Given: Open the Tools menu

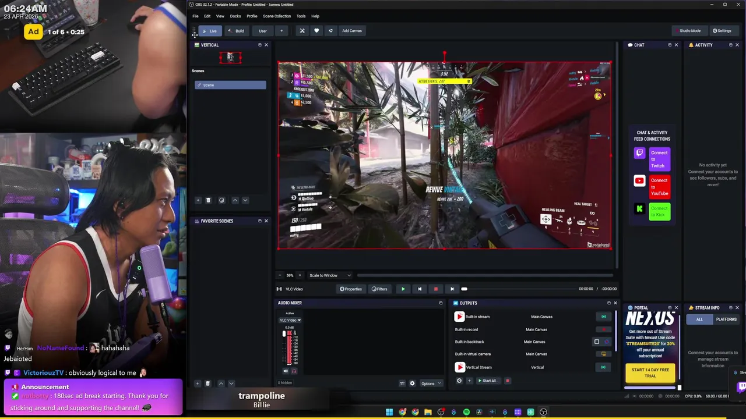Looking at the screenshot, I should [x=301, y=16].
